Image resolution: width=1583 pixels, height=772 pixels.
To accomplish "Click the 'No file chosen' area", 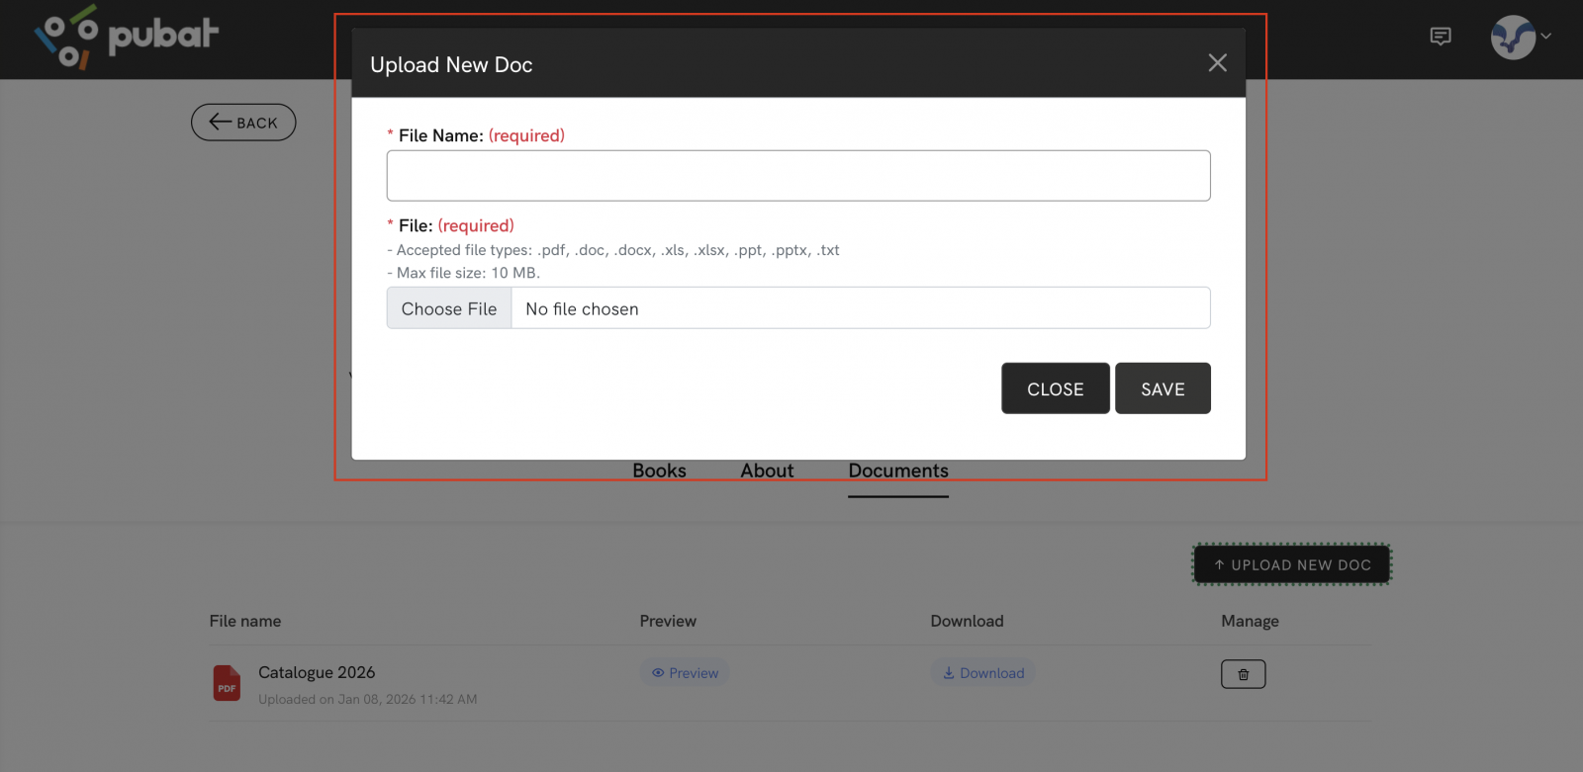I will point(859,308).
